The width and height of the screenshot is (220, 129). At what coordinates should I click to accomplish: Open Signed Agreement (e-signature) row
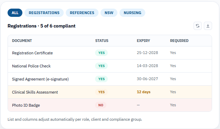pos(110,79)
